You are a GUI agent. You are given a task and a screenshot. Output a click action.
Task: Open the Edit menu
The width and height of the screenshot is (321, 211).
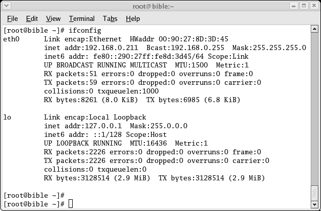click(32, 18)
